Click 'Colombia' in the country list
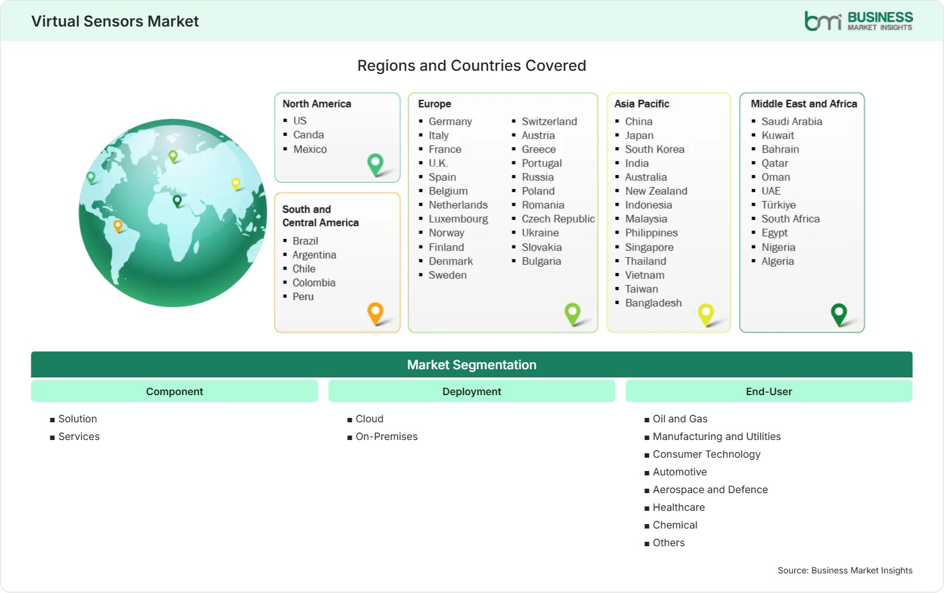 click(x=314, y=283)
